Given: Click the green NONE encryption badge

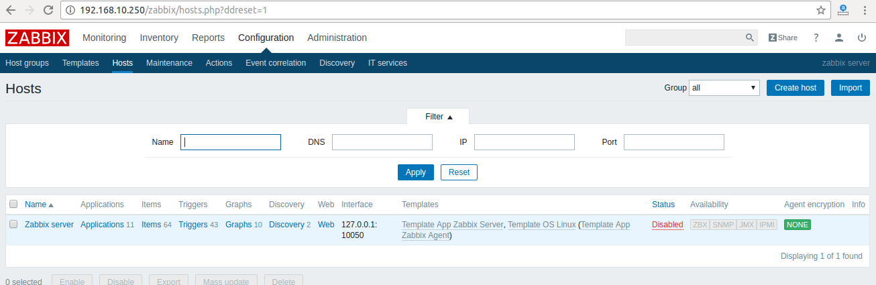Looking at the screenshot, I should (797, 225).
